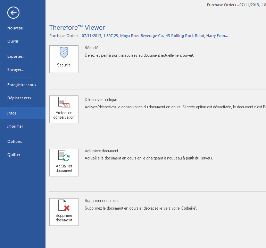Select Ouvrir in the sidebar
The image size is (266, 248).
pyautogui.click(x=13, y=41)
